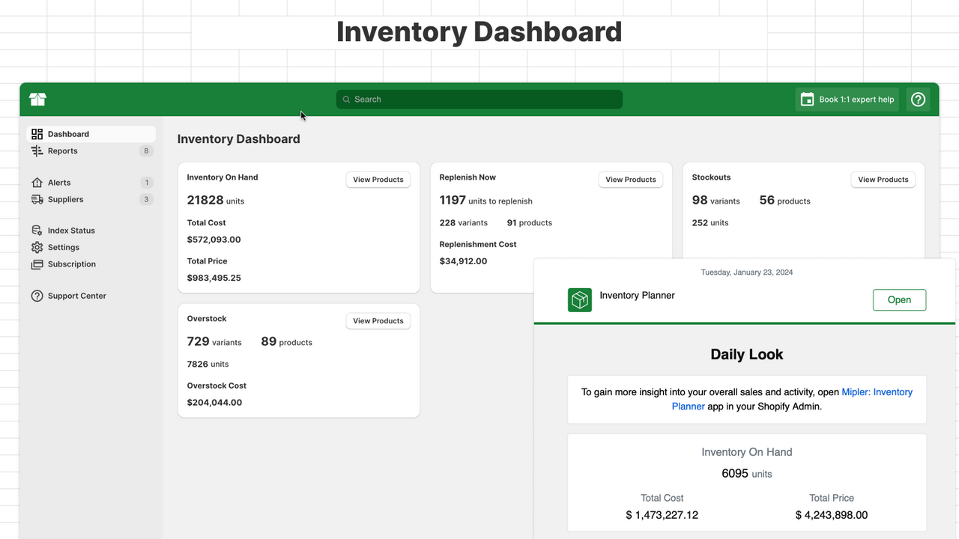Click the Support Center question icon
959x539 pixels.
pos(37,296)
